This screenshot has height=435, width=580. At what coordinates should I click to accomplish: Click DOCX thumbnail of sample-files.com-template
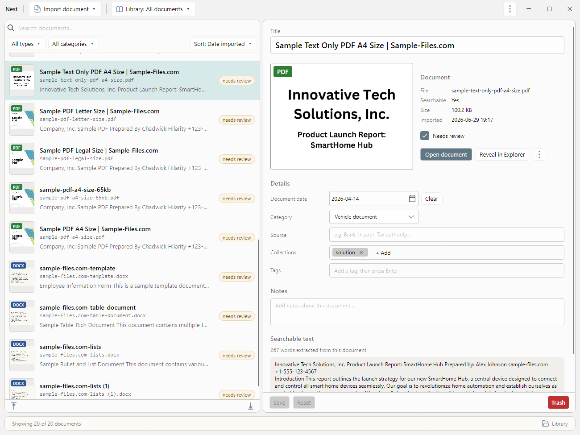[22, 277]
